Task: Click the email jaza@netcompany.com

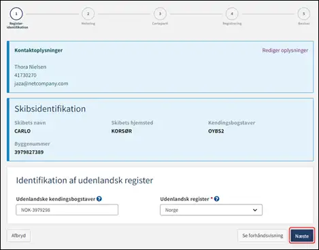Action: tap(41, 84)
